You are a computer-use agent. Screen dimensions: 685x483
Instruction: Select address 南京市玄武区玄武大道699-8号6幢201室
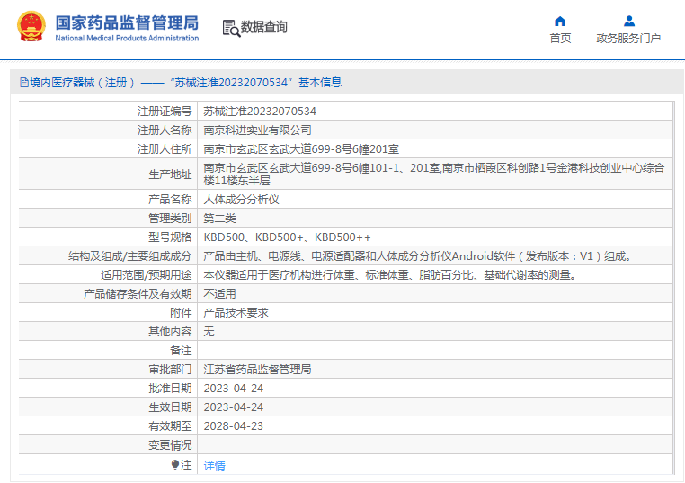click(x=301, y=149)
